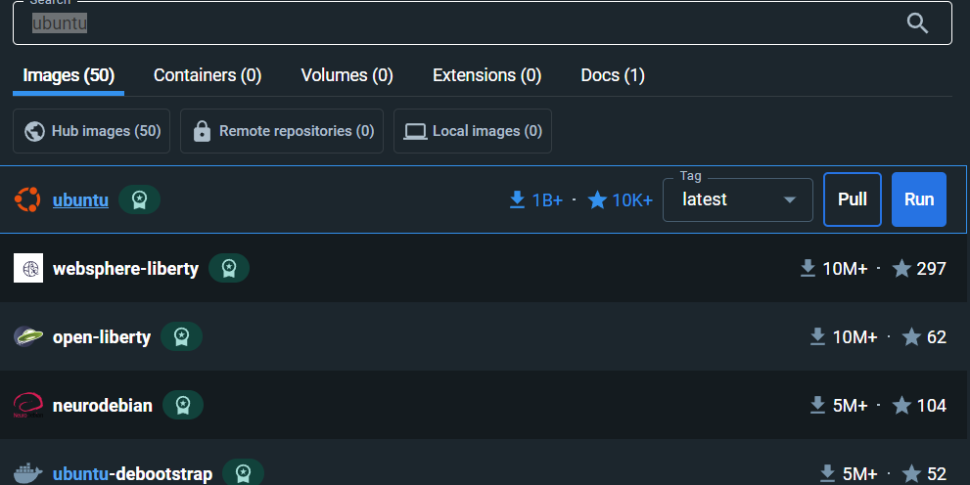
Task: Open the Tag dropdown showing latest
Action: click(x=737, y=199)
